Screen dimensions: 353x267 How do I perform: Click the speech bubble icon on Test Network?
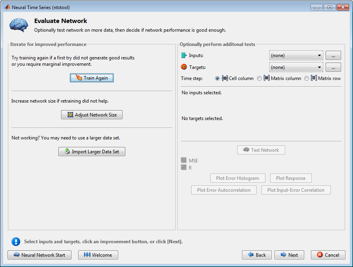pyautogui.click(x=246, y=150)
